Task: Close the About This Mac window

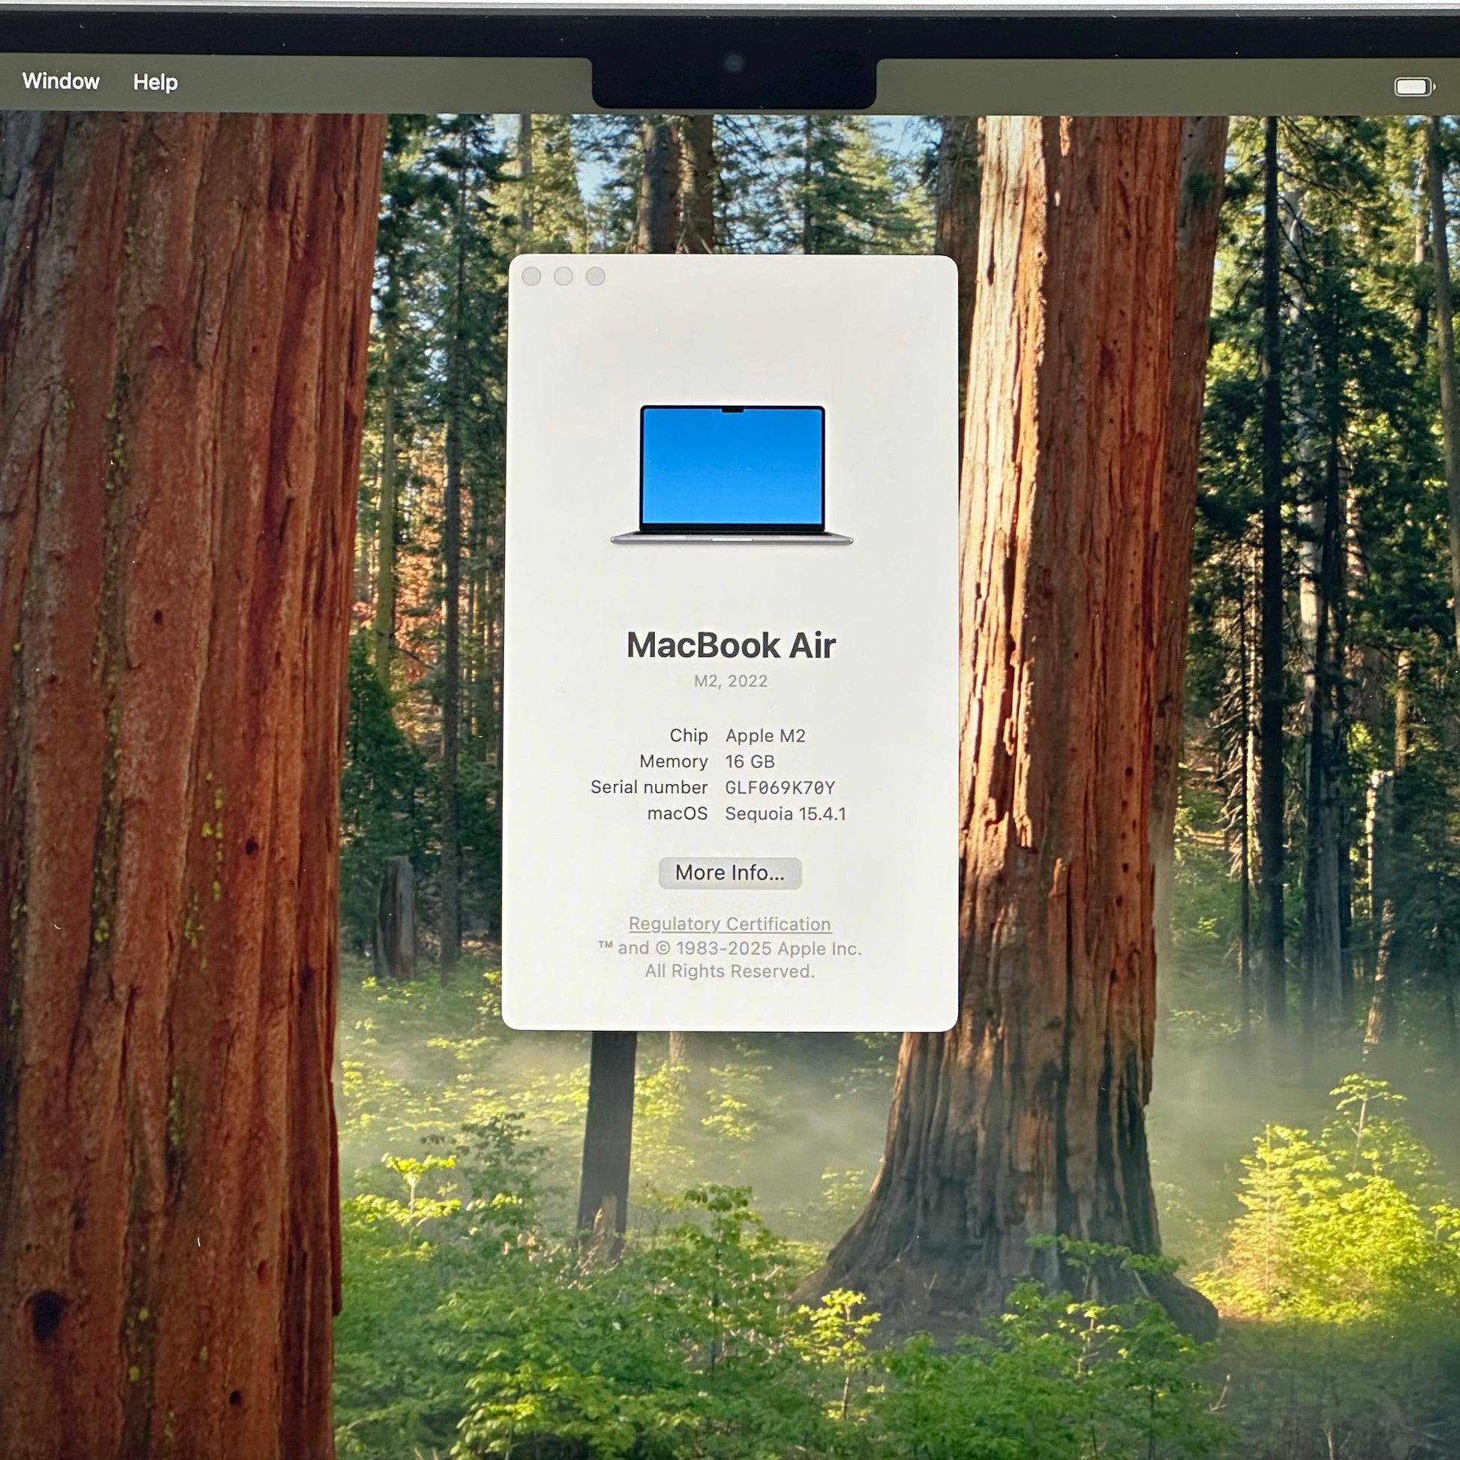Action: point(531,277)
